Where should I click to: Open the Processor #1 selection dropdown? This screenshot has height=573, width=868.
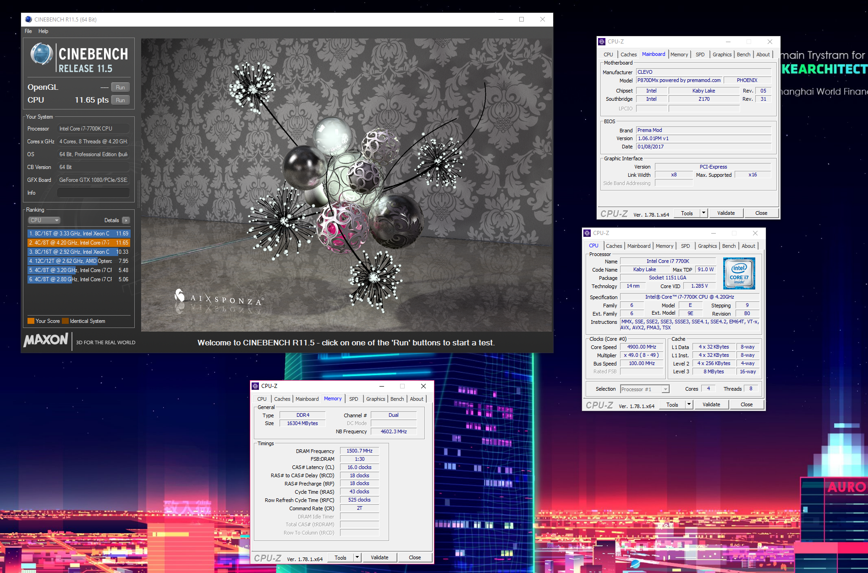click(x=645, y=389)
